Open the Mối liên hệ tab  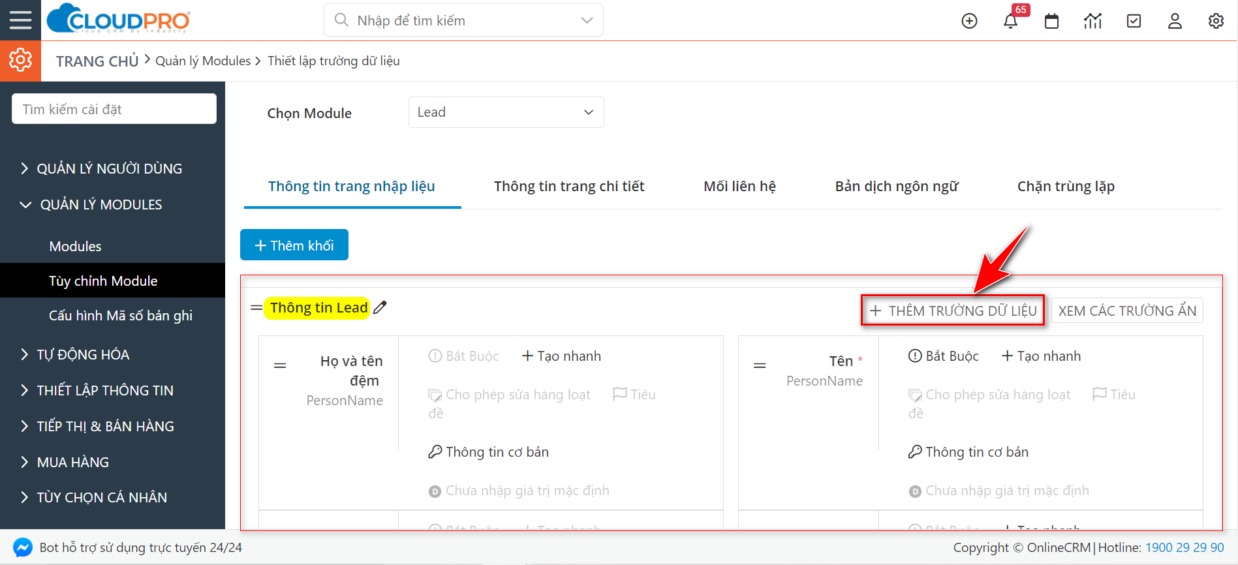click(739, 187)
